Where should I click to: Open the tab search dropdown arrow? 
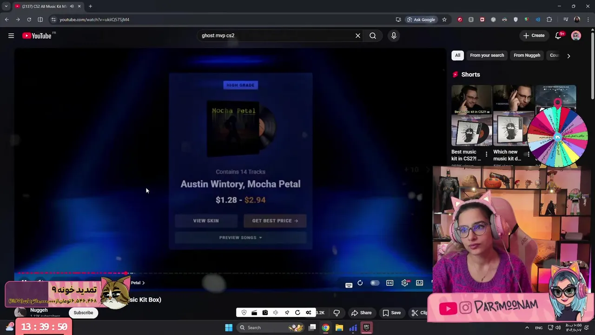click(6, 6)
